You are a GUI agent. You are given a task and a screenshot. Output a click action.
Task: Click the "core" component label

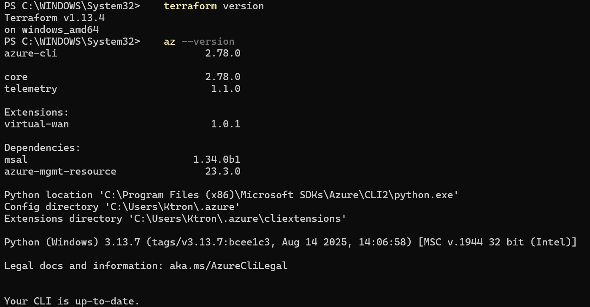click(16, 77)
